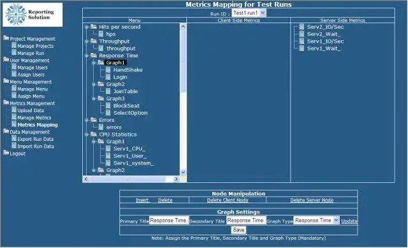Click the Assign Users page icon
Image resolution: width=408 pixels, height=248 pixels.
(x=14, y=74)
